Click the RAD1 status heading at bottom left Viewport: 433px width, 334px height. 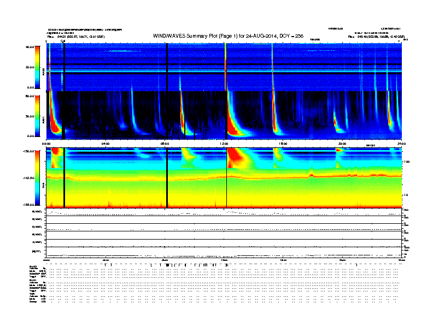pyautogui.click(x=33, y=280)
